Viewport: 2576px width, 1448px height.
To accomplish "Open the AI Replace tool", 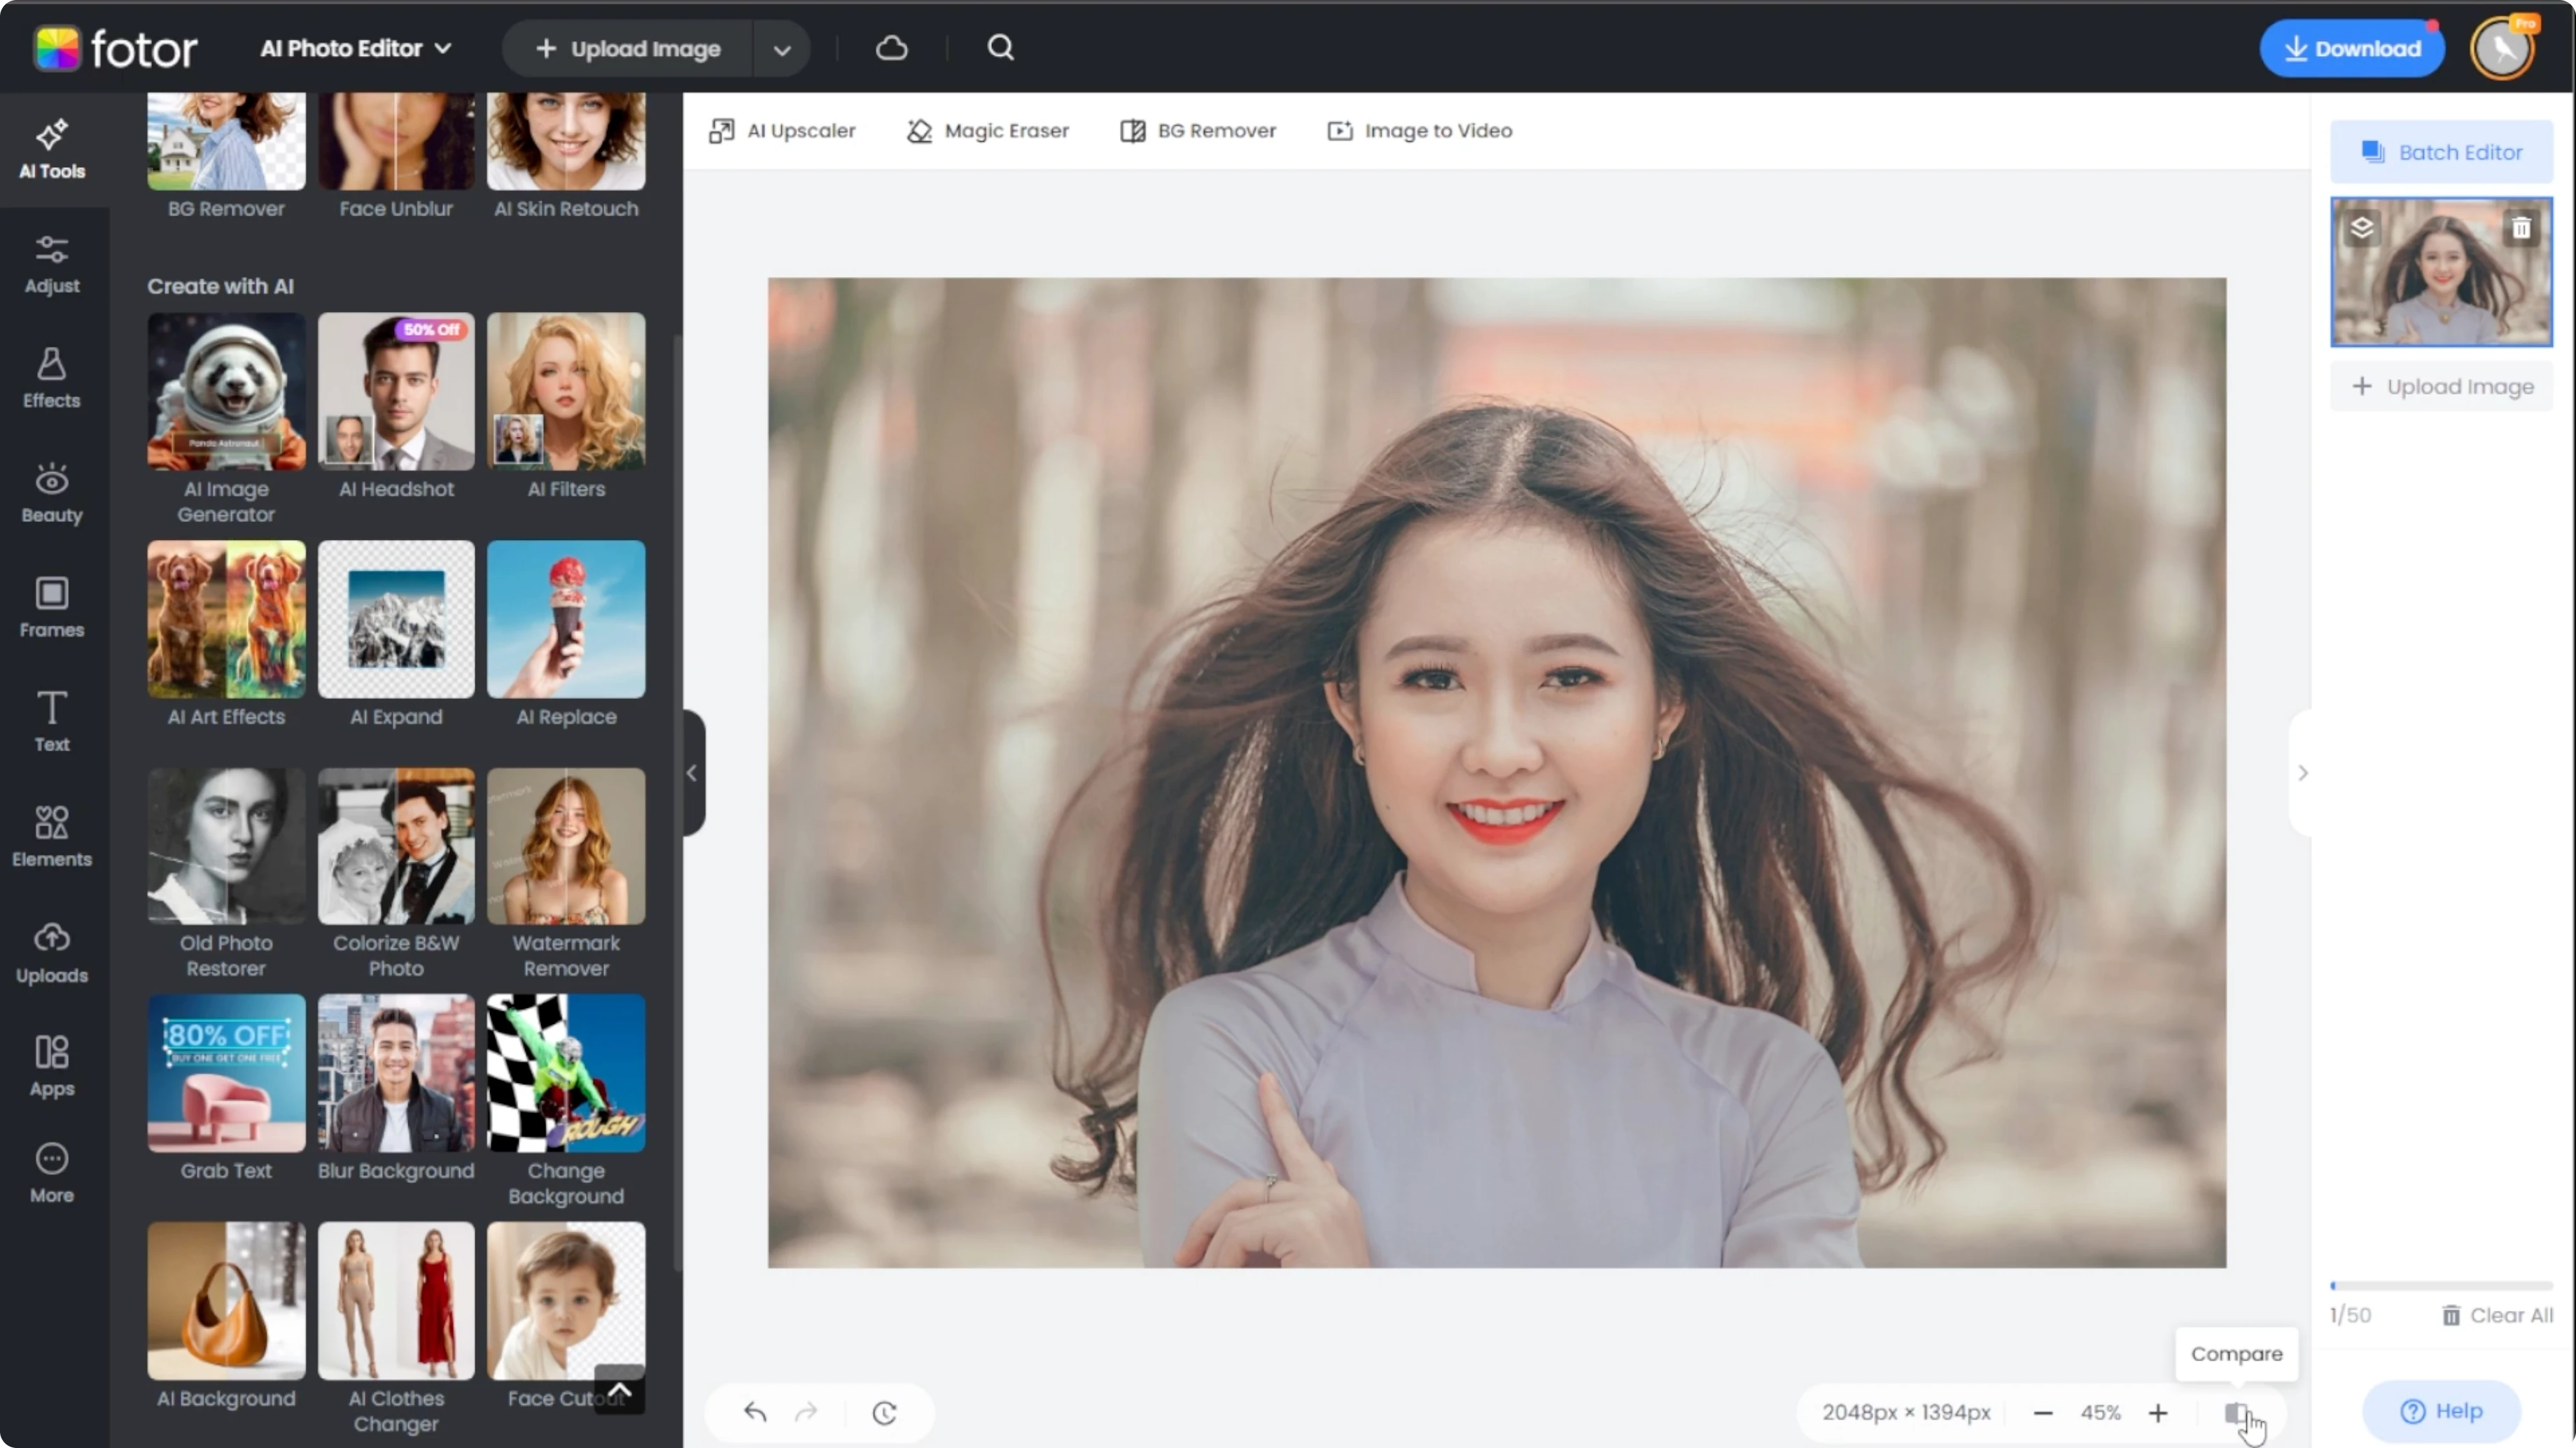I will [x=566, y=618].
